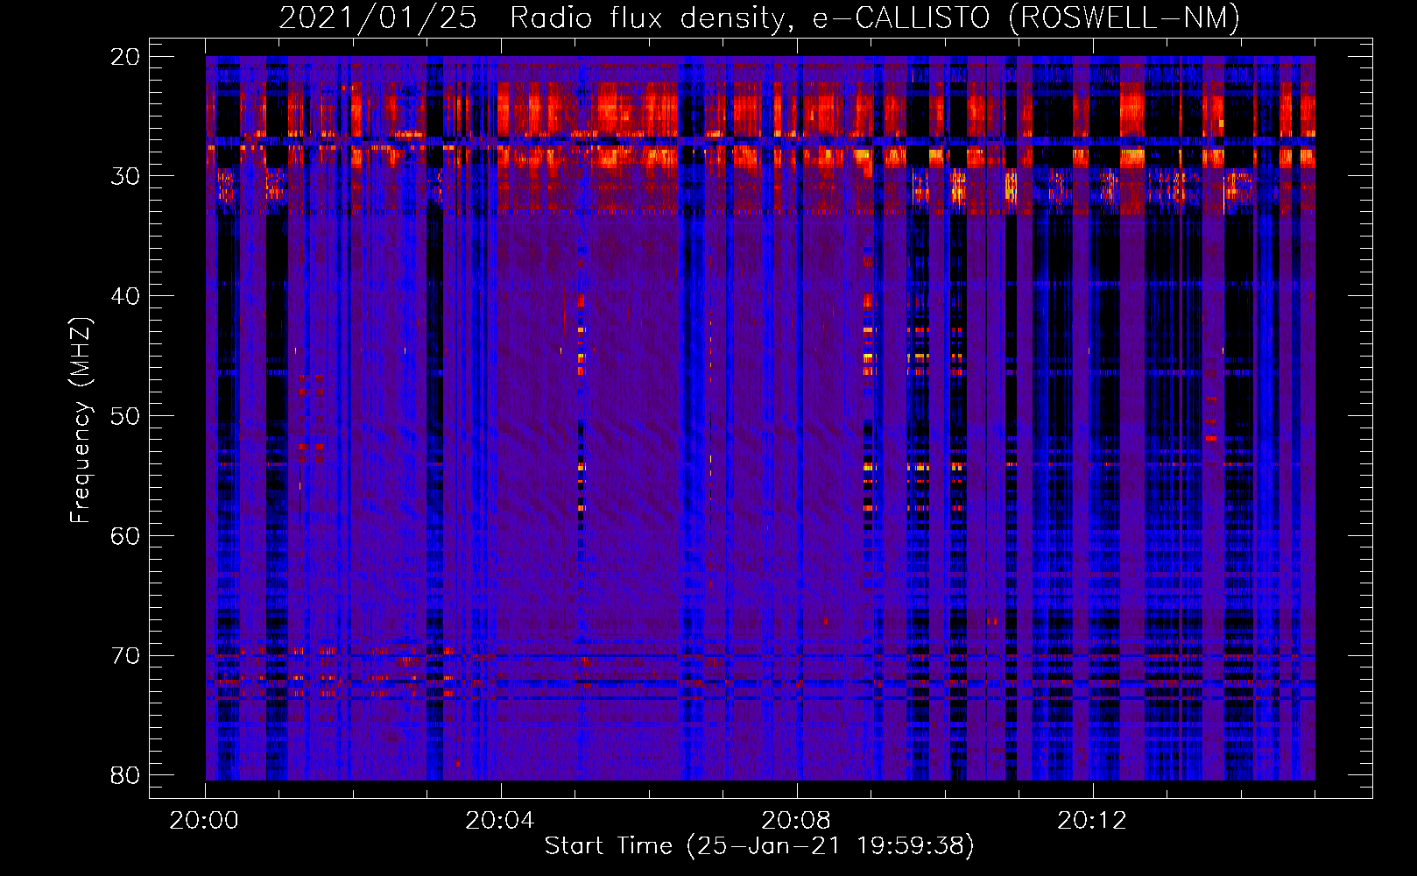Click the 80 MHz frequency tick label

coord(125,776)
